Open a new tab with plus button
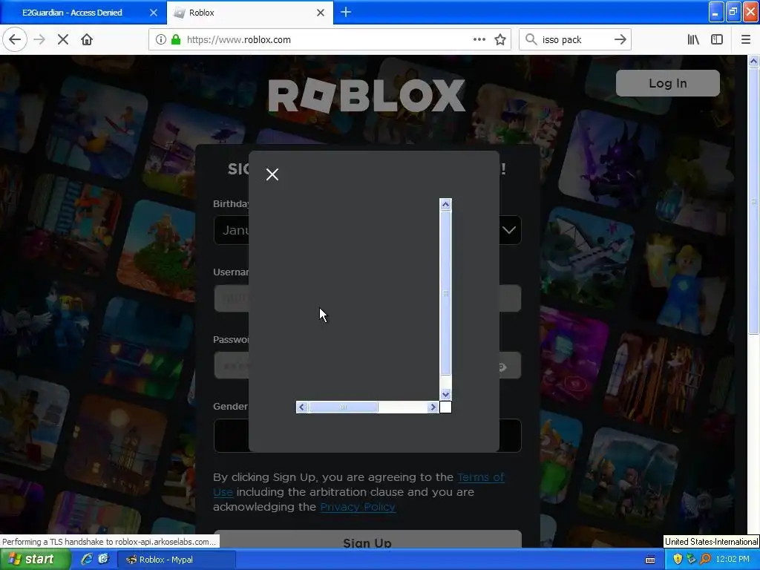 coord(346,12)
